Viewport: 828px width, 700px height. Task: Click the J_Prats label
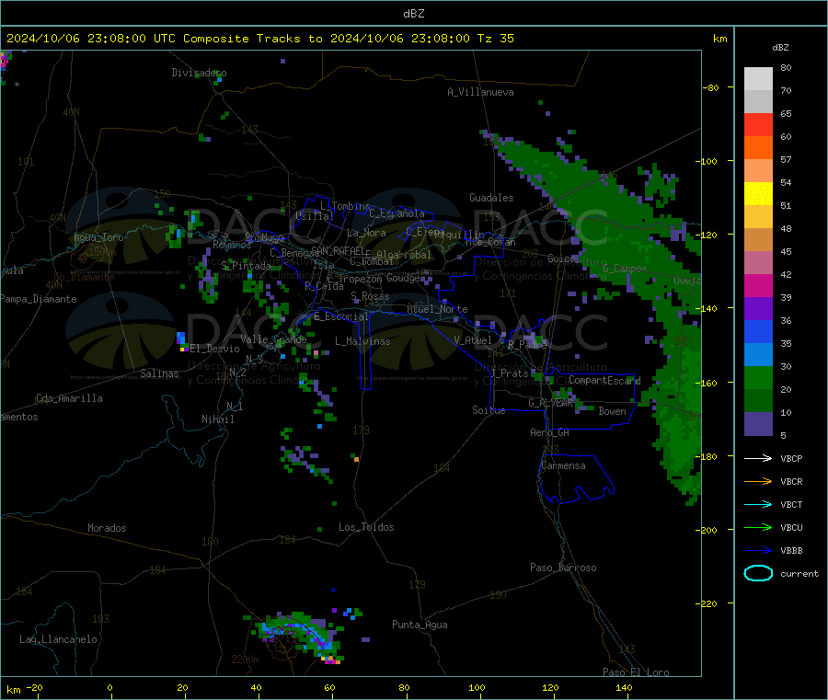(x=510, y=373)
